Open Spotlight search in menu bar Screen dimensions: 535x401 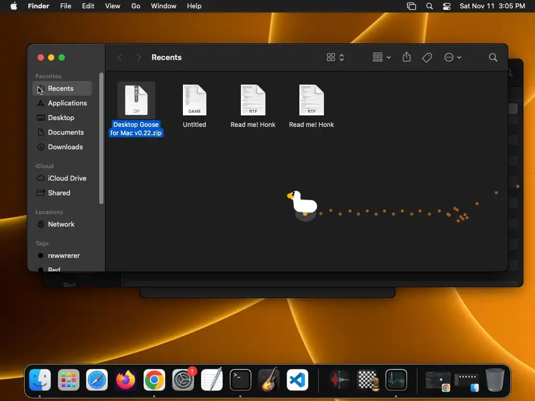click(429, 6)
